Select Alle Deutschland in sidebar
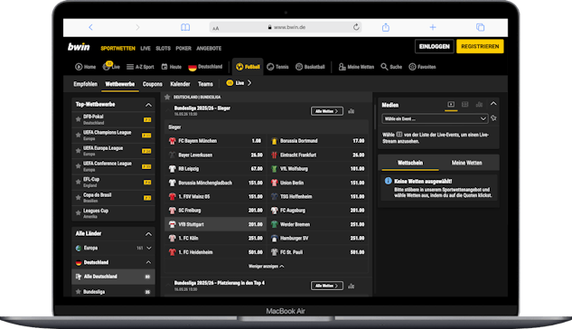The image size is (572, 329). click(x=114, y=277)
